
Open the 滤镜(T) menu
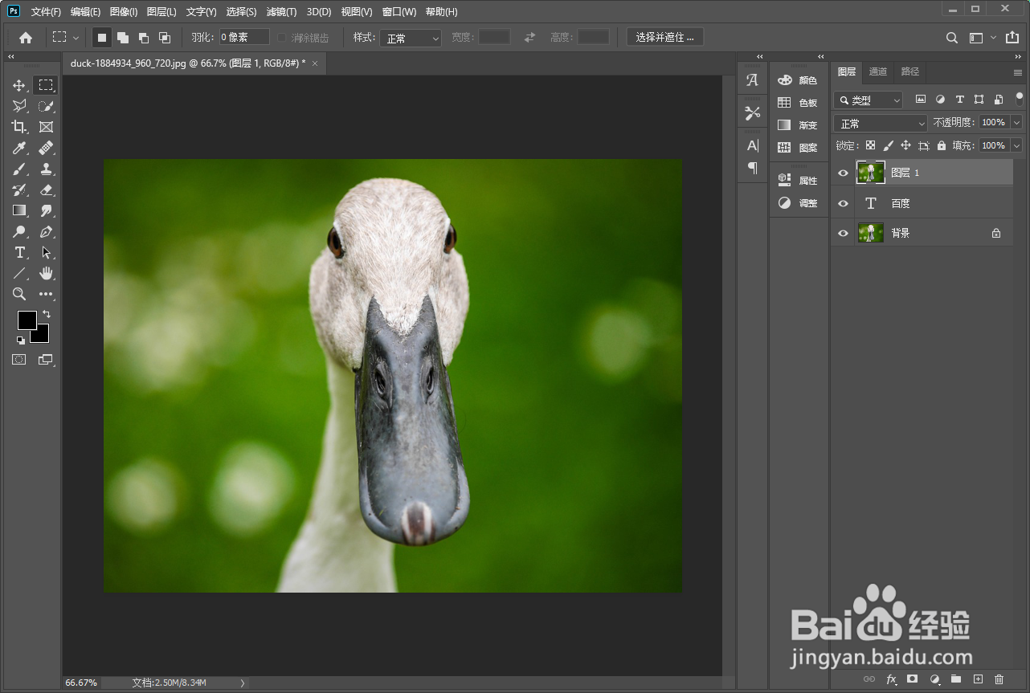pos(281,12)
